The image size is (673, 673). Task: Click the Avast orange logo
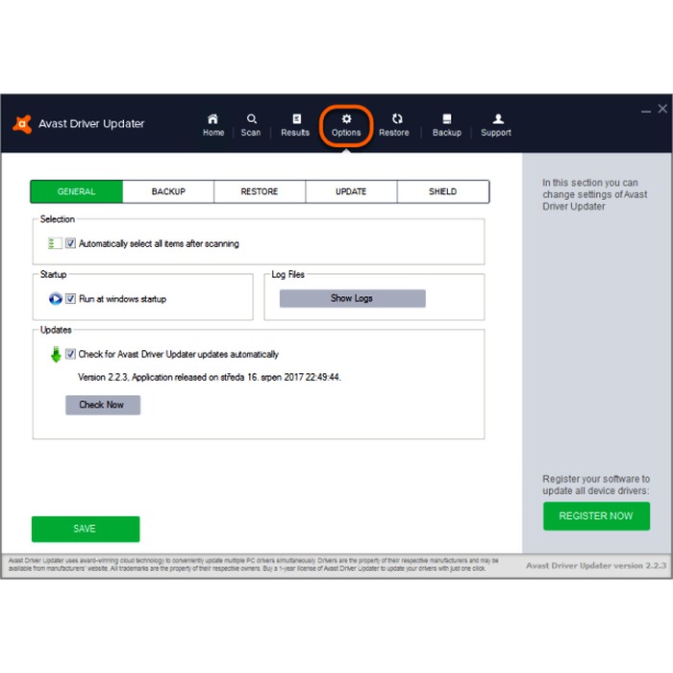pos(23,124)
